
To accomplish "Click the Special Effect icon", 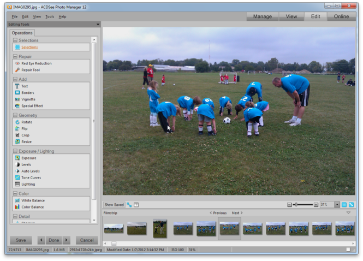I will (x=17, y=106).
